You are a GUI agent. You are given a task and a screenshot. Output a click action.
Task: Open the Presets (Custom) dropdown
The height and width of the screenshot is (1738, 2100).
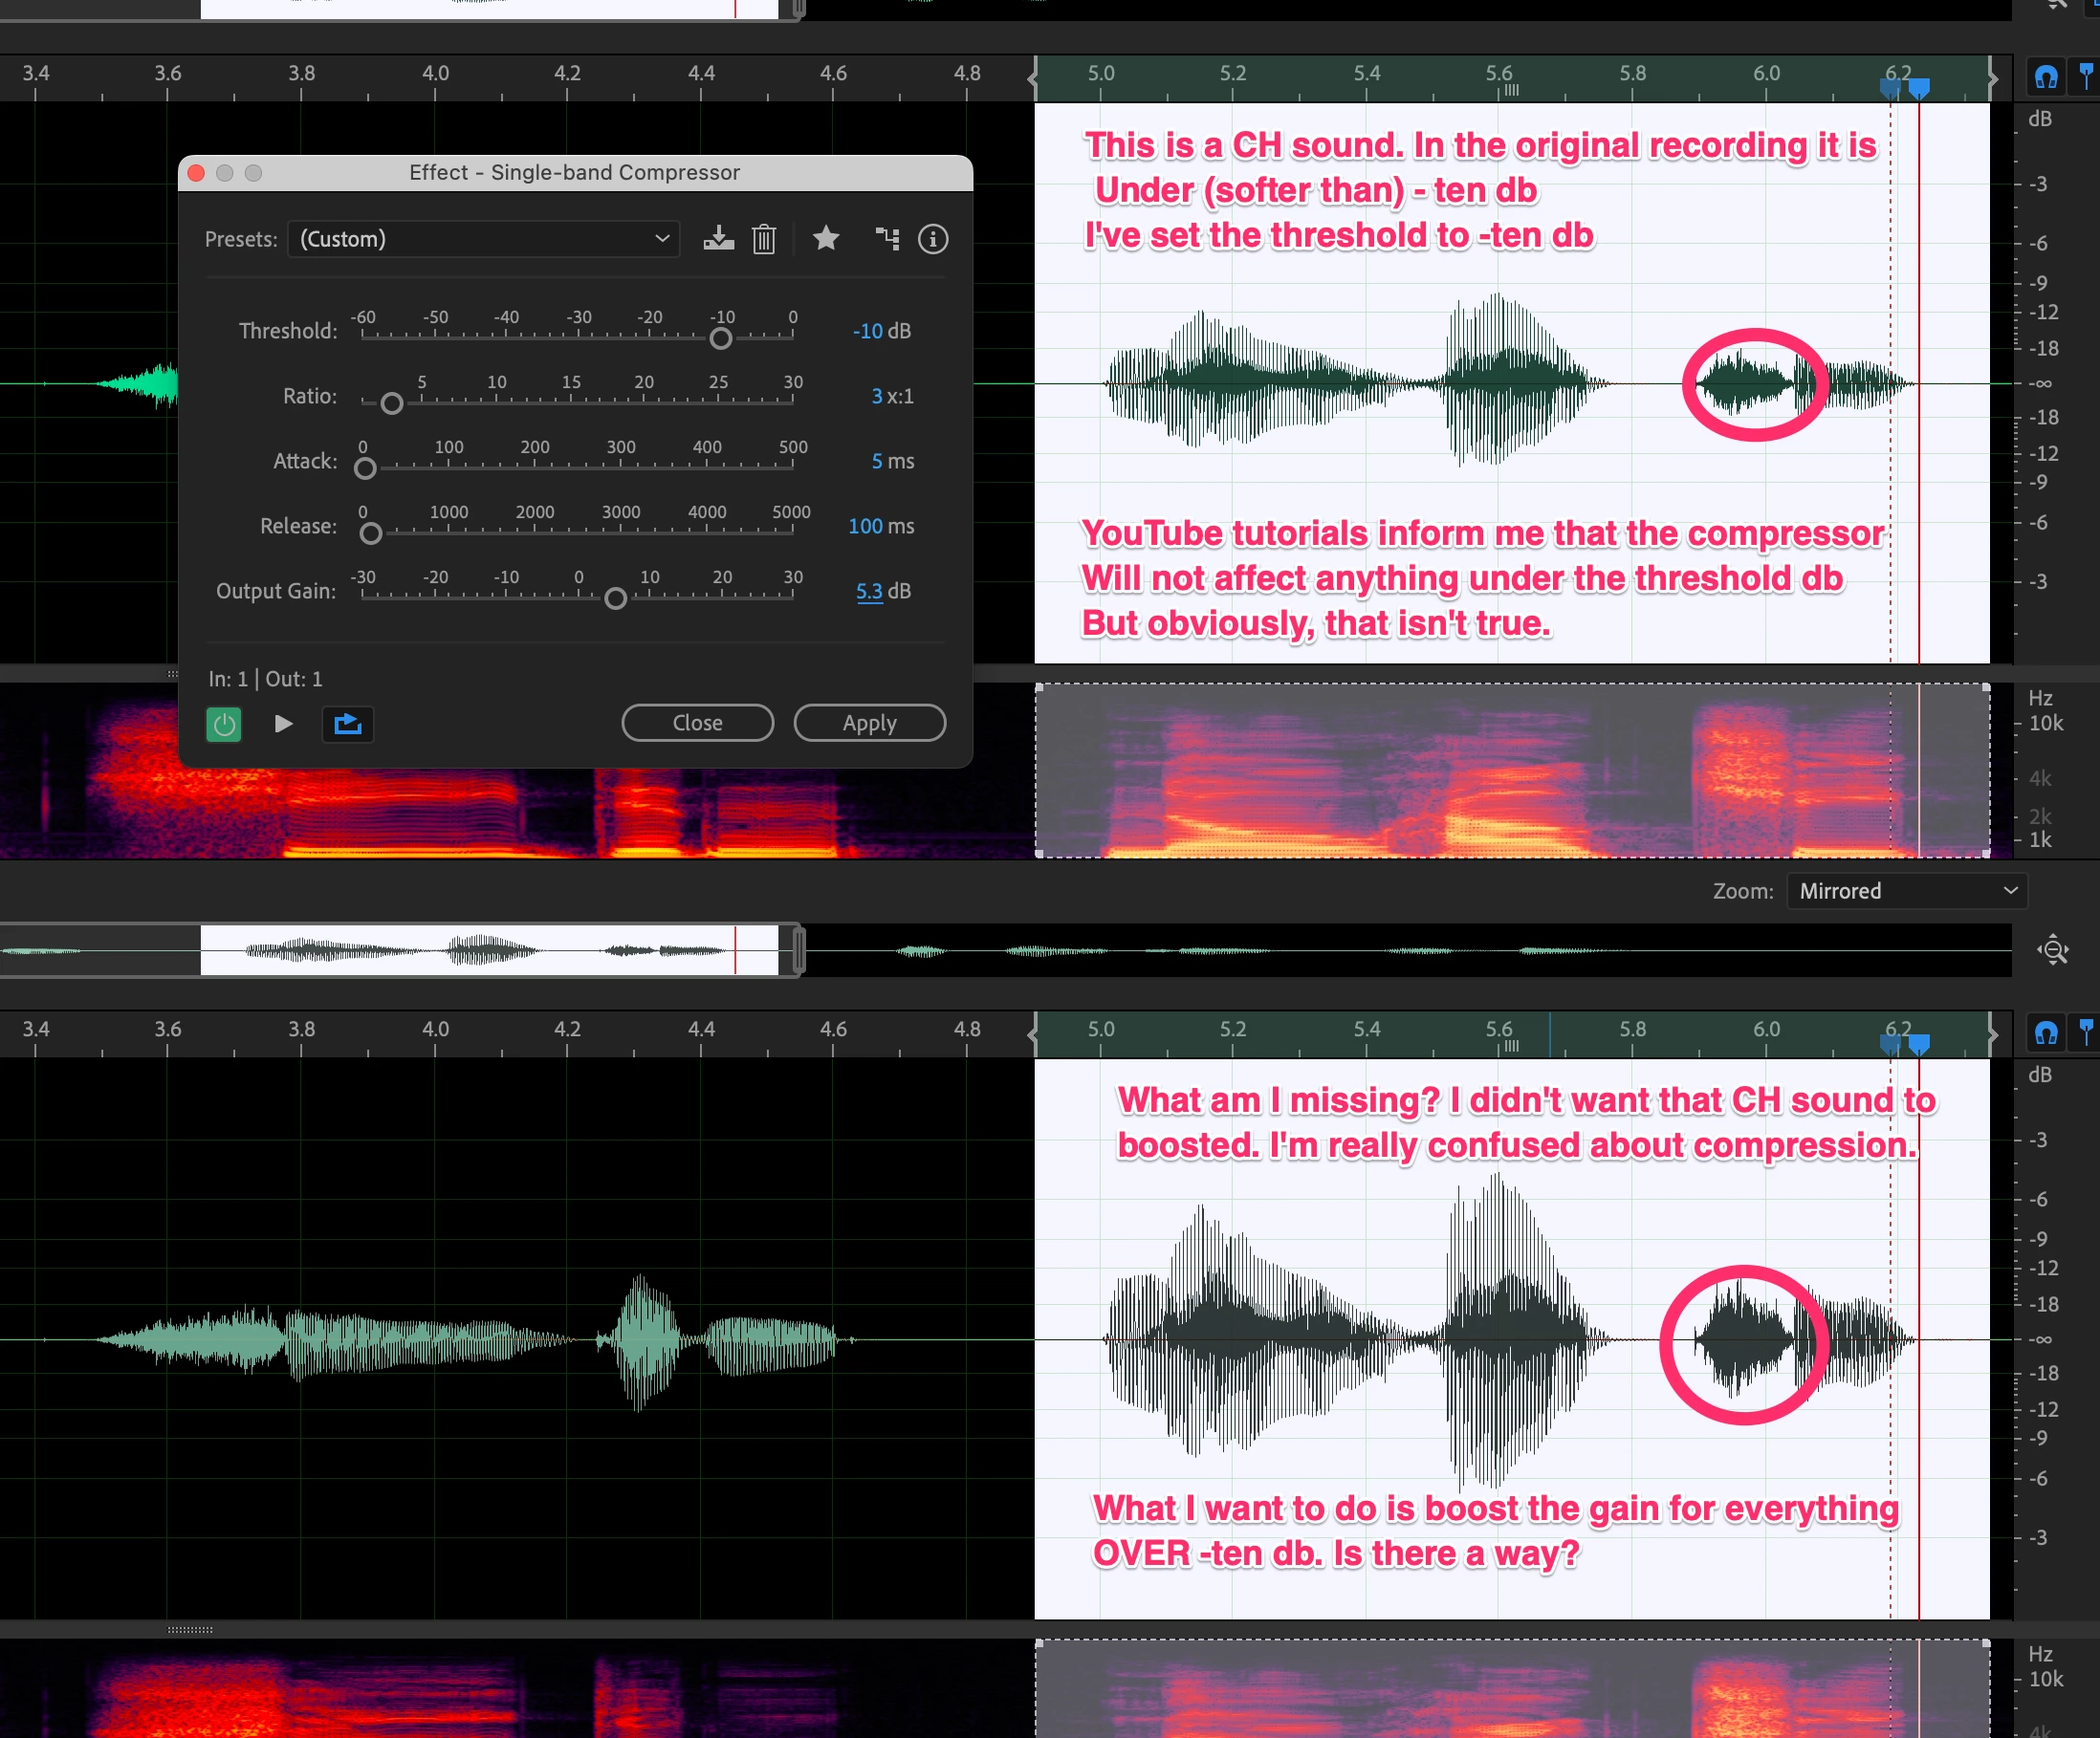484,239
